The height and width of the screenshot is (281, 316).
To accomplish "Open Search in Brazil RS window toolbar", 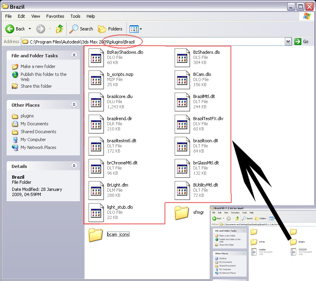I will tap(247, 218).
